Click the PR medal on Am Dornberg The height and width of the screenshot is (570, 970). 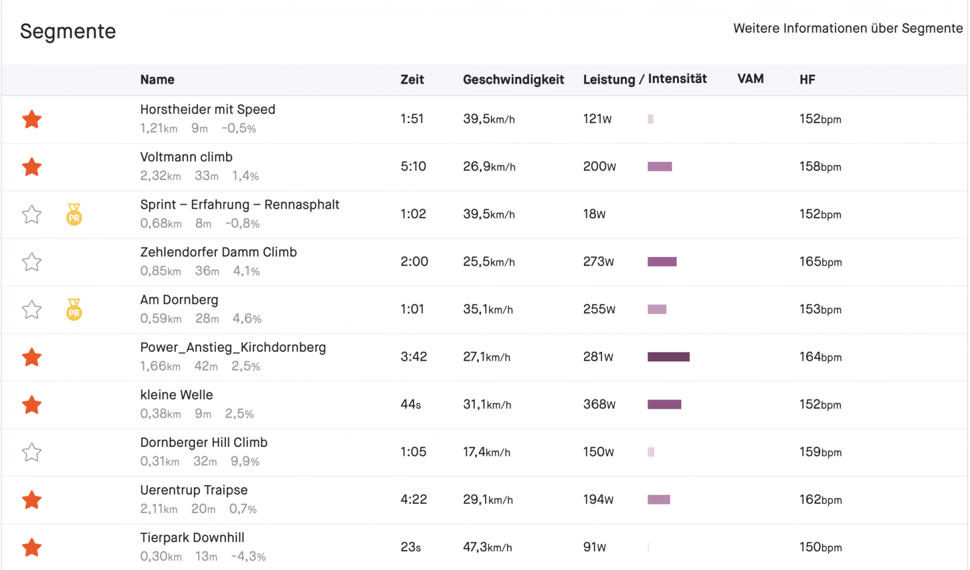(74, 310)
